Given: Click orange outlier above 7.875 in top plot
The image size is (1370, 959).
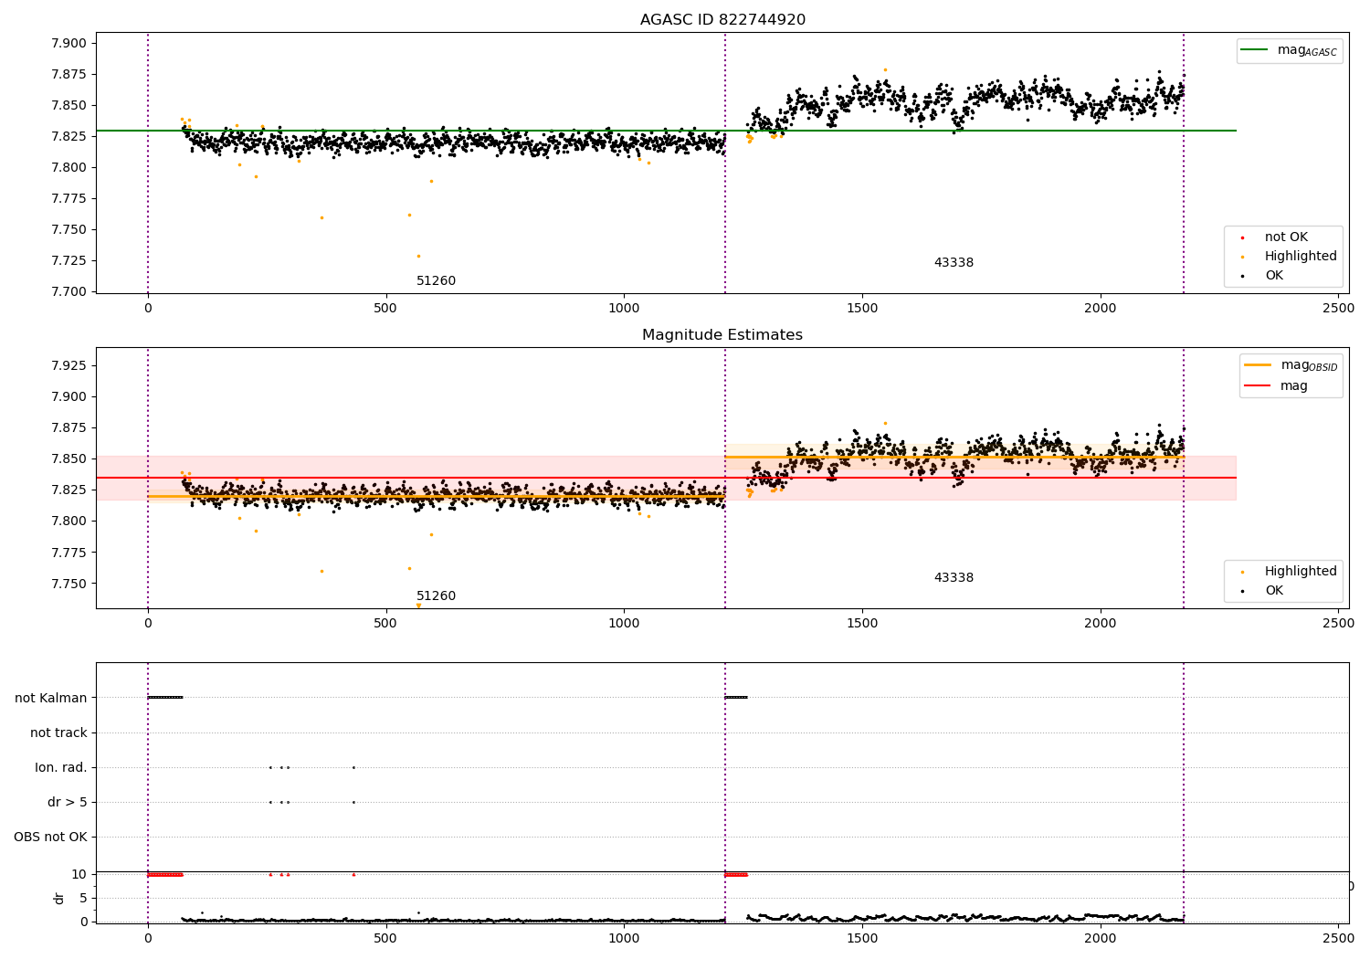Looking at the screenshot, I should [x=885, y=69].
